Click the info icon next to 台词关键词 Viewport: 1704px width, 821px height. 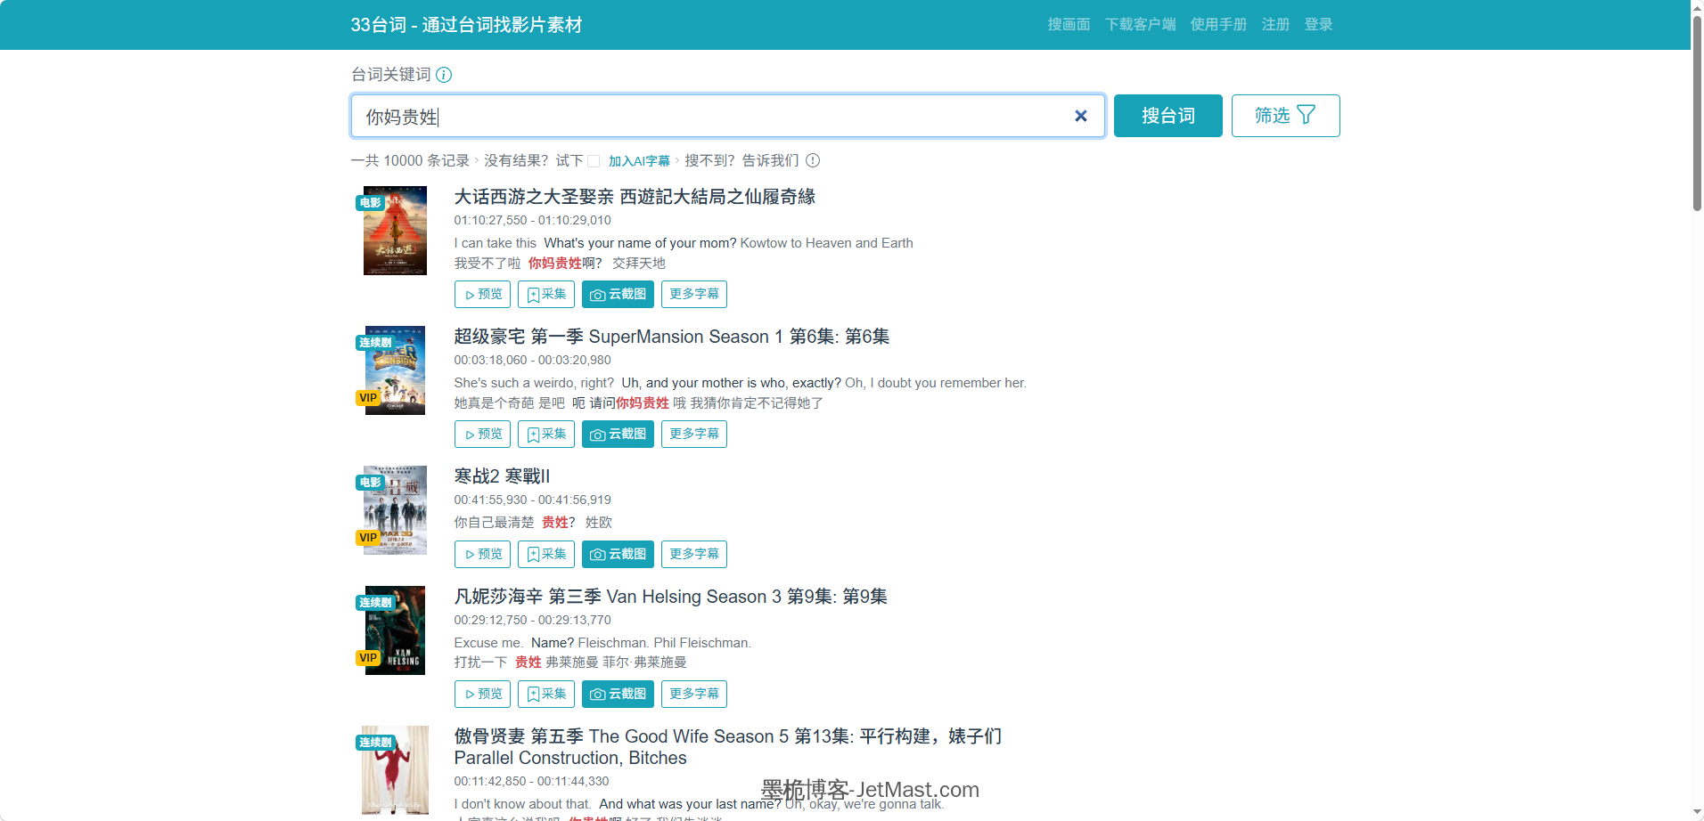click(x=444, y=75)
